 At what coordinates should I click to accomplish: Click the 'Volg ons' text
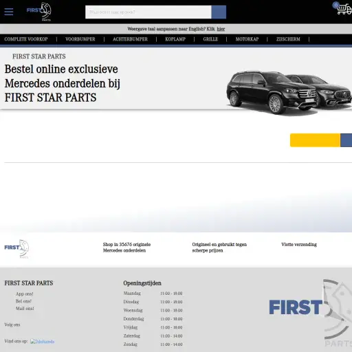coord(12,324)
